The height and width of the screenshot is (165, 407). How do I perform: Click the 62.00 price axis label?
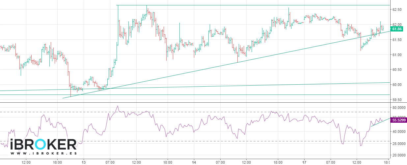pyautogui.click(x=397, y=25)
